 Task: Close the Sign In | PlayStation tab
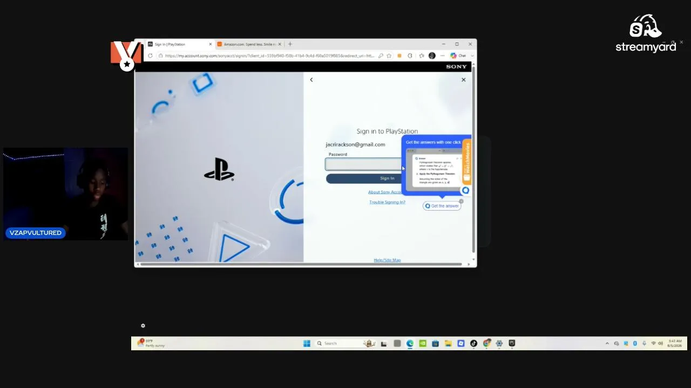[x=211, y=44]
